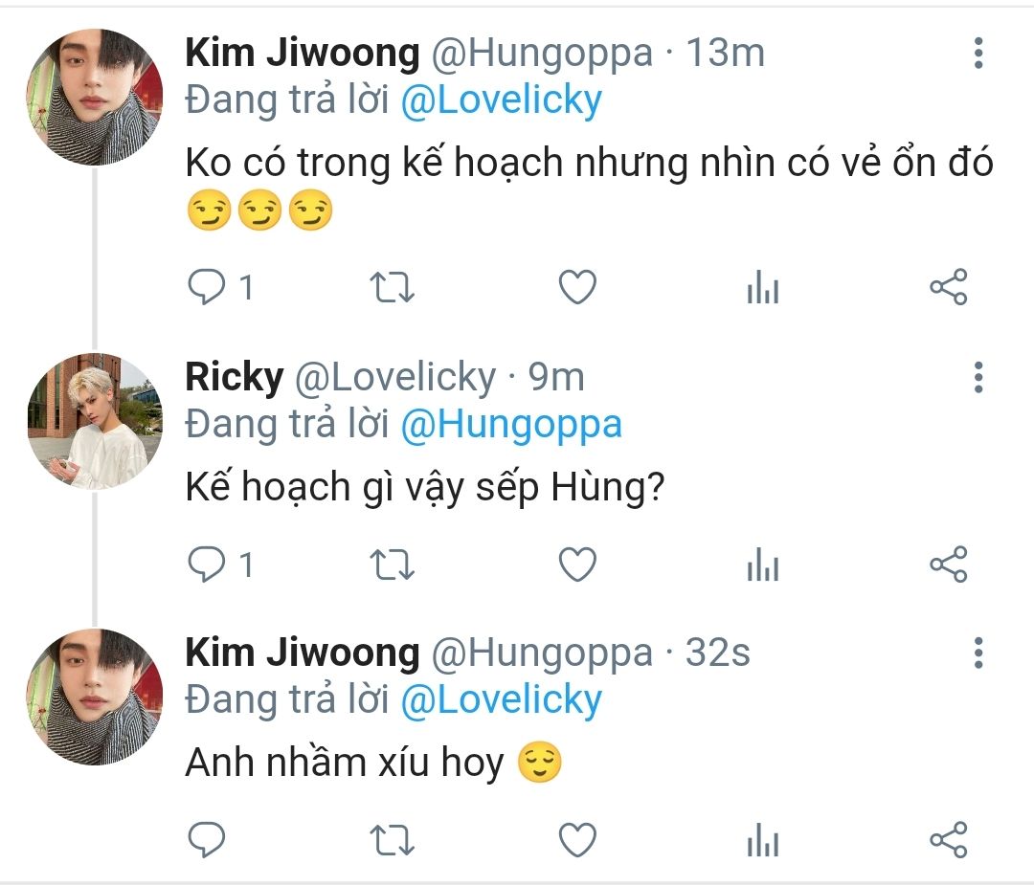
Task: Open @Hungoppa mention in Ricky's reply
Action: (x=510, y=425)
